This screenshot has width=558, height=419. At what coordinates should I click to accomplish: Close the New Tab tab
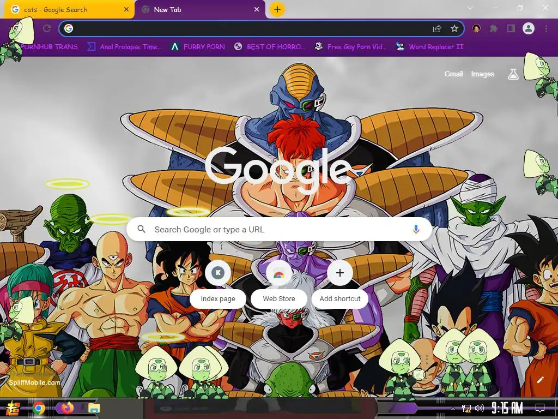click(x=257, y=10)
